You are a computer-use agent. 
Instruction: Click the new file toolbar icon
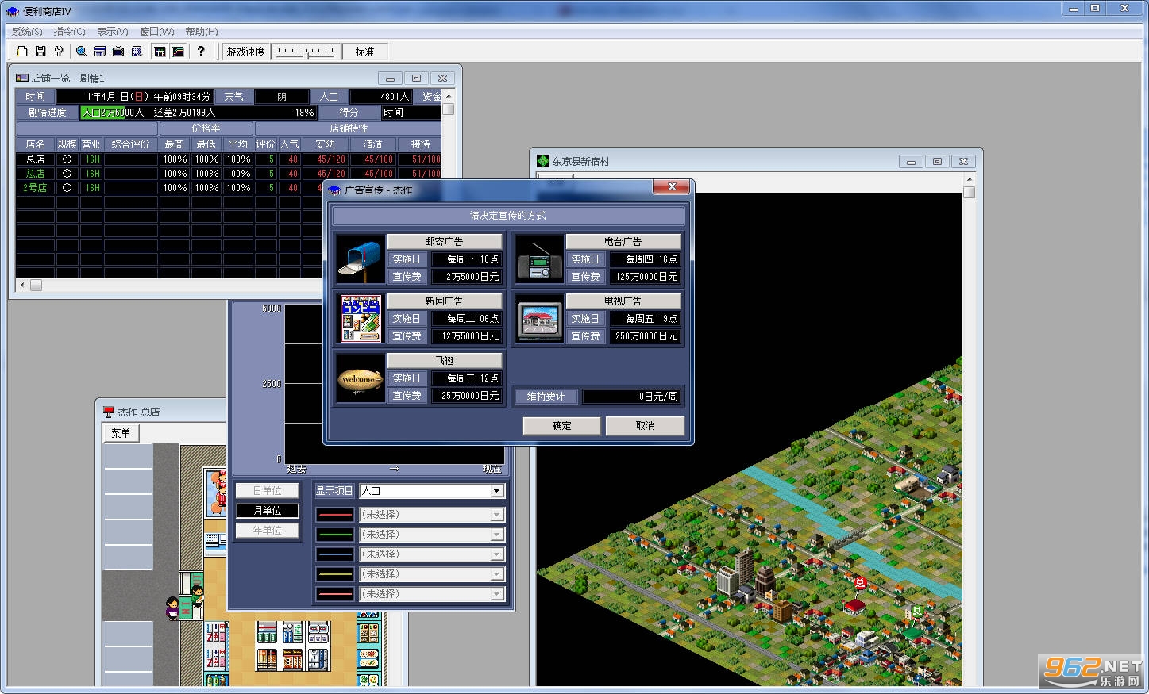(22, 52)
